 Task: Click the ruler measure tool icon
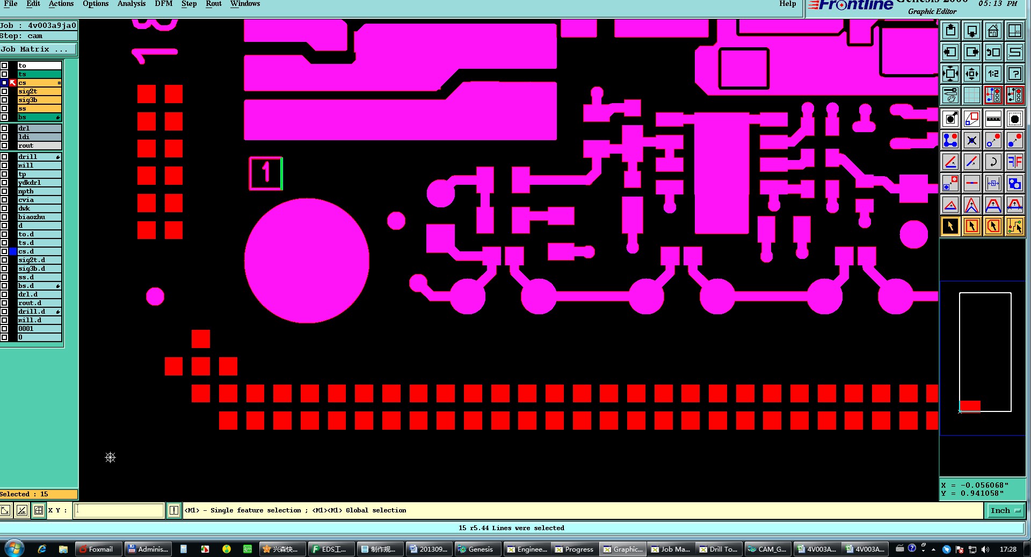pos(993,119)
